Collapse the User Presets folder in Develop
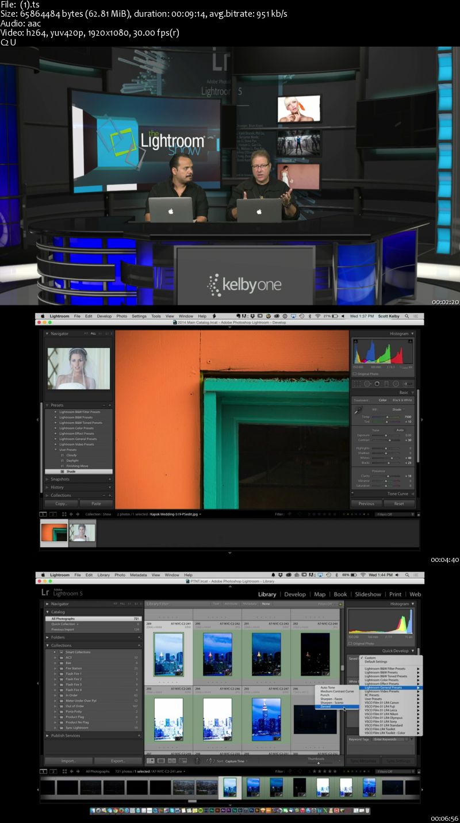The image size is (460, 823). pos(56,450)
